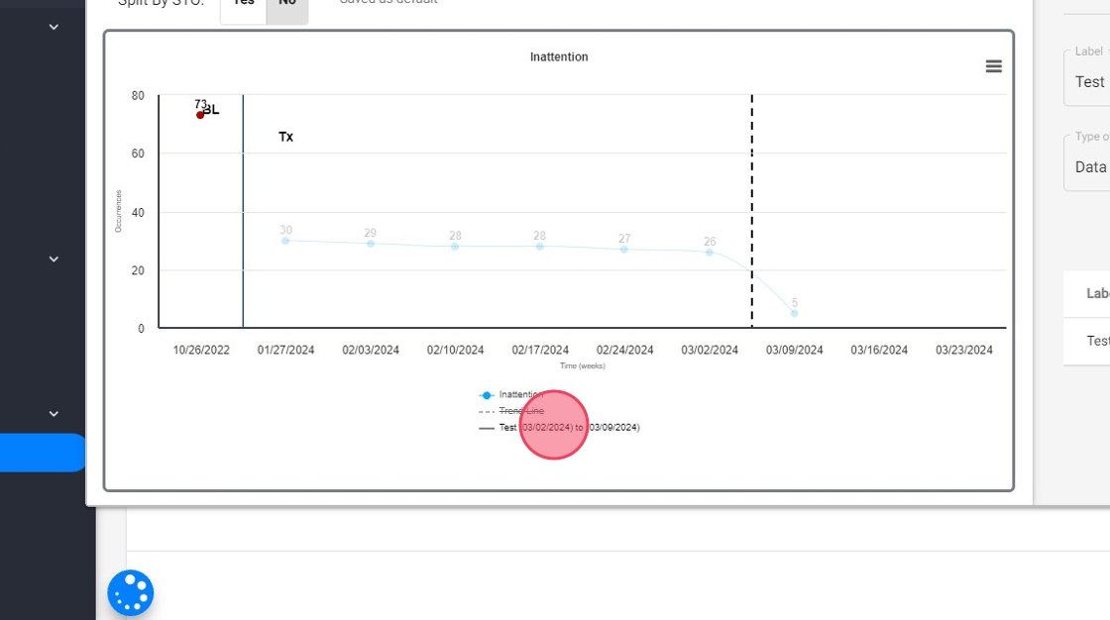Click the Time (weeks) axis title

(582, 365)
